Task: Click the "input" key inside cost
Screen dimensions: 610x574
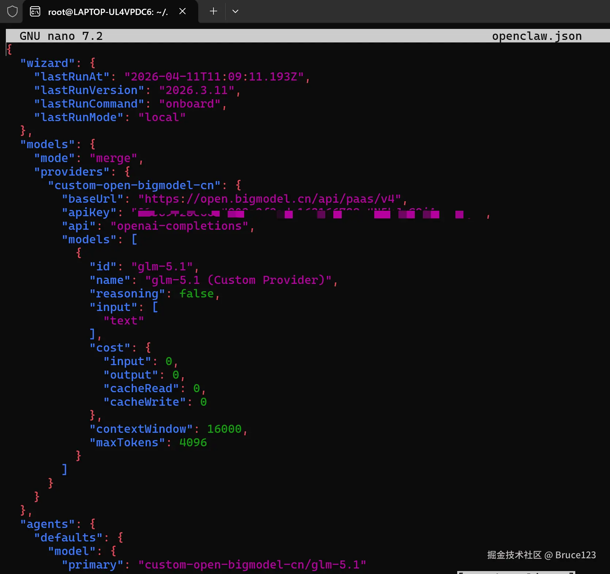Action: point(127,361)
